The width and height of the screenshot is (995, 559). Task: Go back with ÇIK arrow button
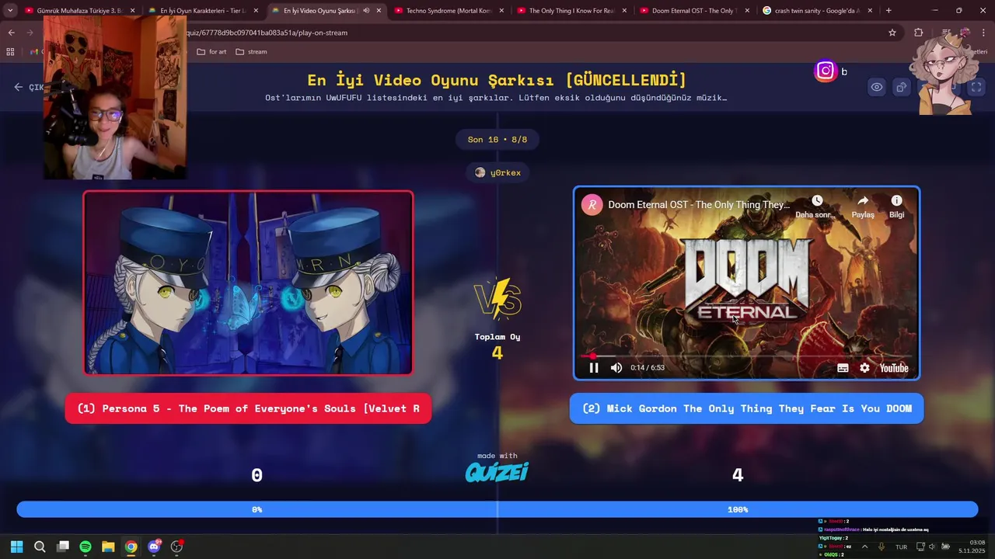pos(29,87)
